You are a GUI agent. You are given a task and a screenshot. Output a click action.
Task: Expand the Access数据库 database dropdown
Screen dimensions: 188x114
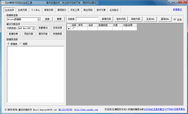tap(39, 19)
